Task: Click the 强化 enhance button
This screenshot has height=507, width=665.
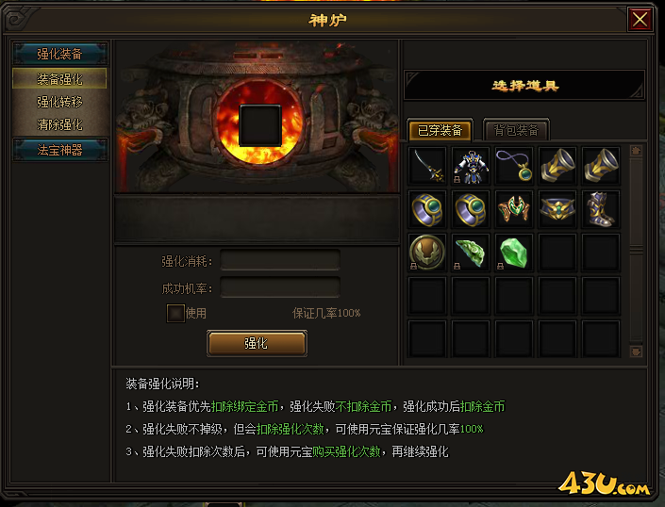Action: pyautogui.click(x=257, y=343)
